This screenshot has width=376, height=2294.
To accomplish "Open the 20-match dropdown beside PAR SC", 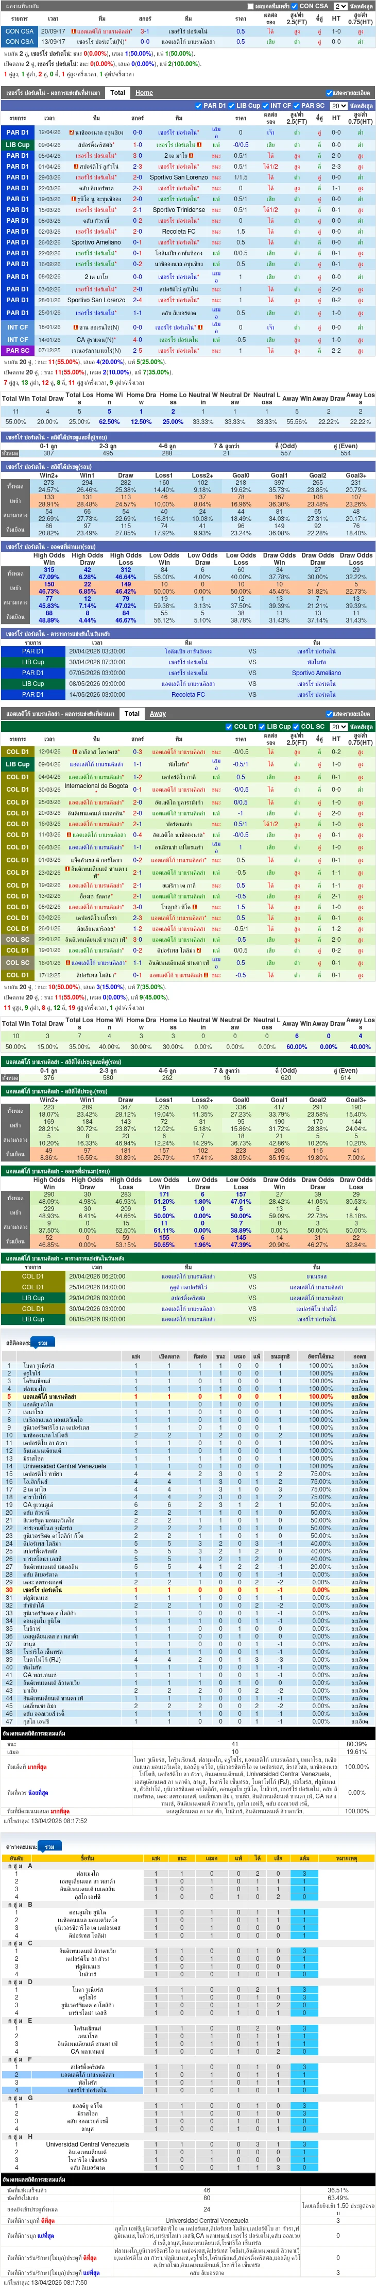I will point(338,106).
